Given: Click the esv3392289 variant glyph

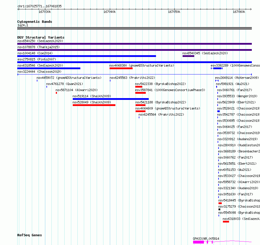Looking at the screenshot, I should (x=217, y=68).
